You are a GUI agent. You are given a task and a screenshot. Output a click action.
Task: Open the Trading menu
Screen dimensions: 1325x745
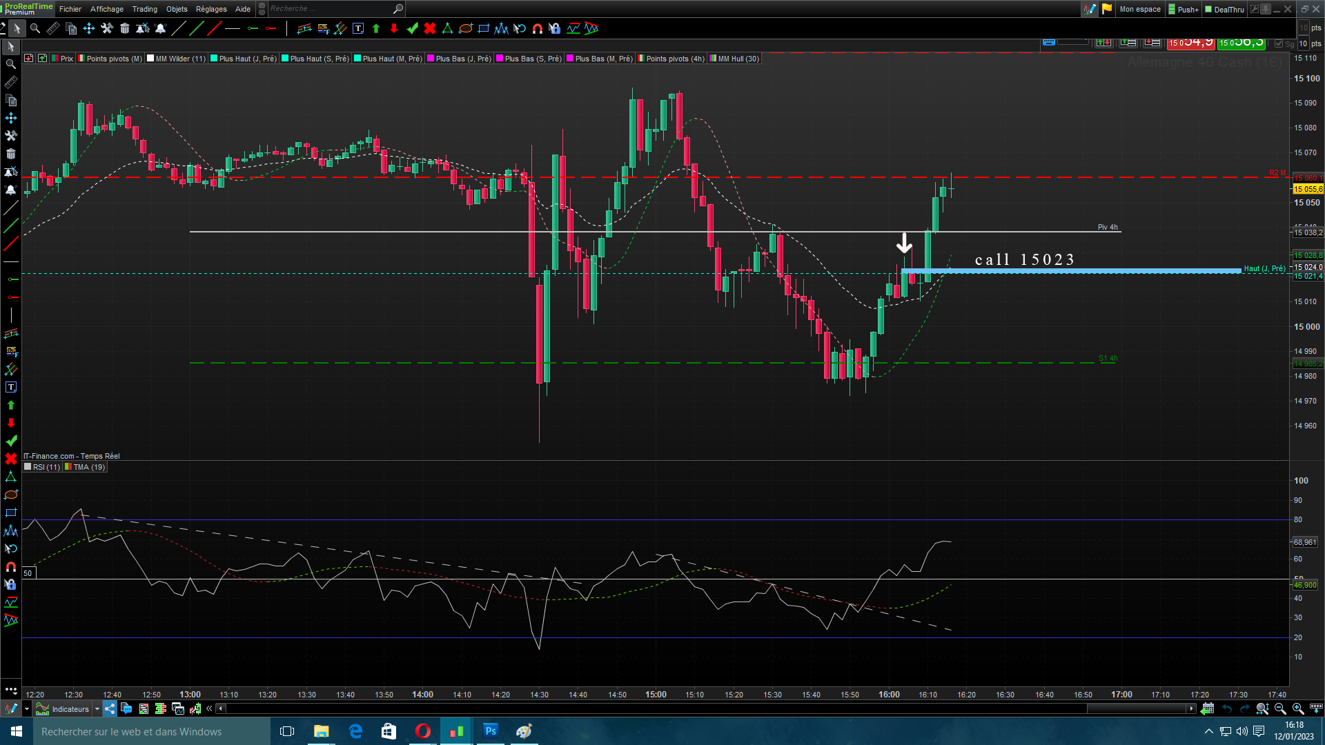144,9
